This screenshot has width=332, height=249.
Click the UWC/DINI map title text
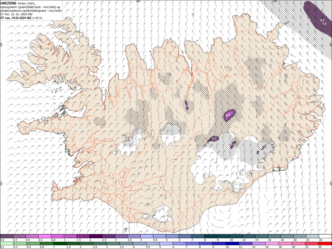[x=9, y=3]
